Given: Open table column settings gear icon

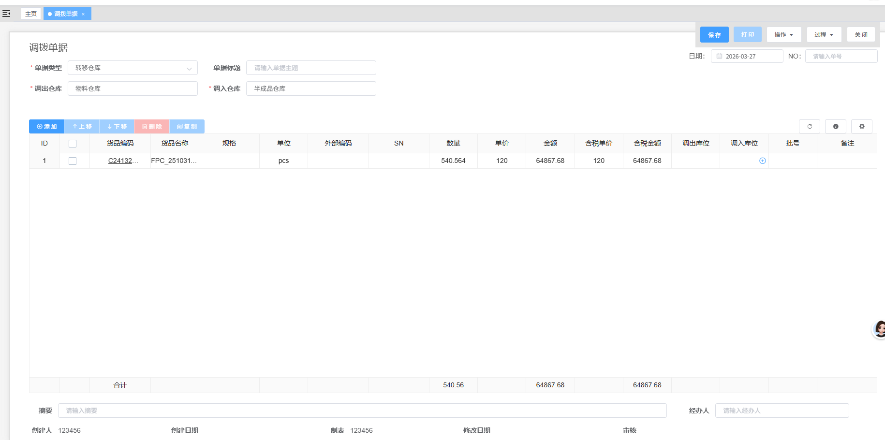Looking at the screenshot, I should [862, 126].
